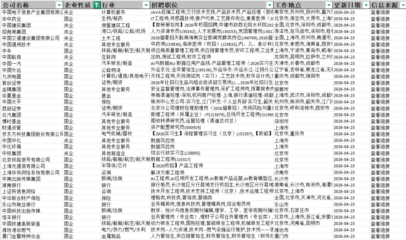Select the 北汽集团 cell
The width and height of the screenshot is (406, 240).
(x=32, y=115)
